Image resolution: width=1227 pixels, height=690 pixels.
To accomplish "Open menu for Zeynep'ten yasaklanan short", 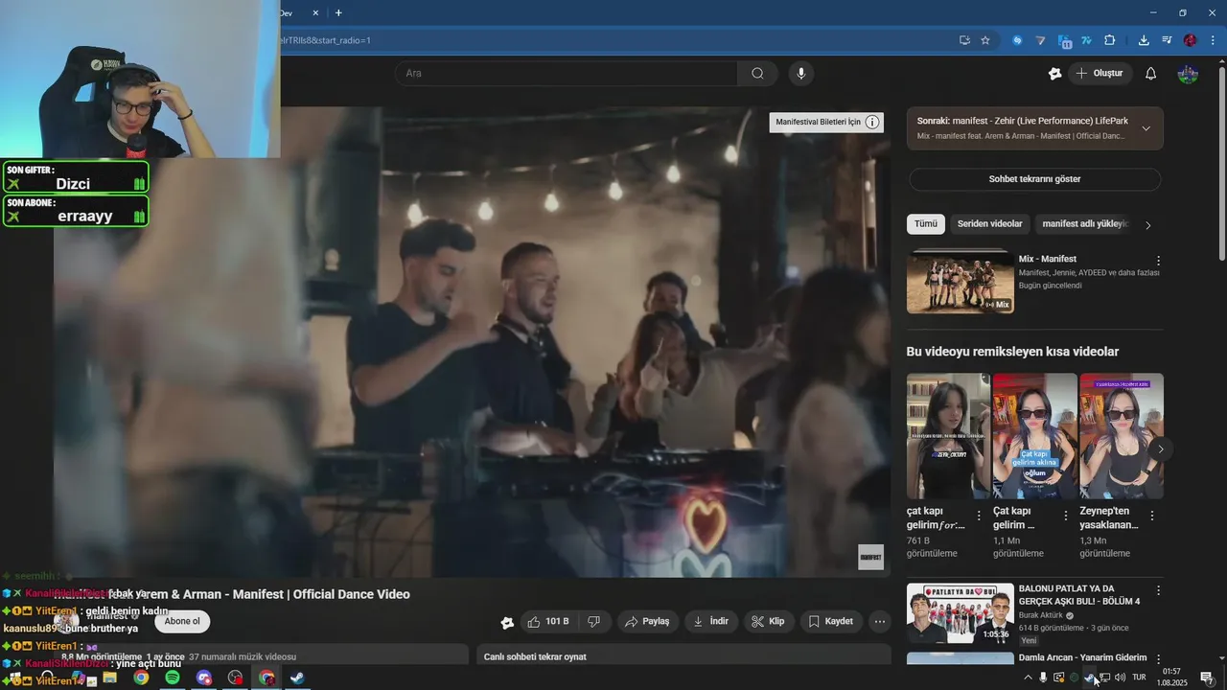I will click(x=1152, y=516).
